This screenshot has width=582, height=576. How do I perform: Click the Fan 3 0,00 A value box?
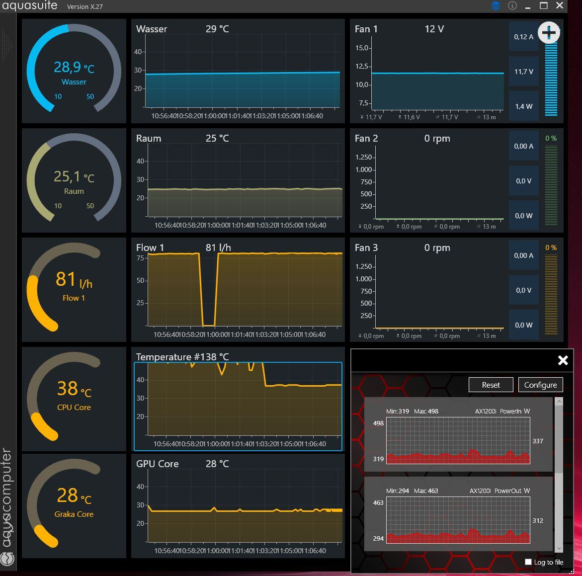(524, 255)
